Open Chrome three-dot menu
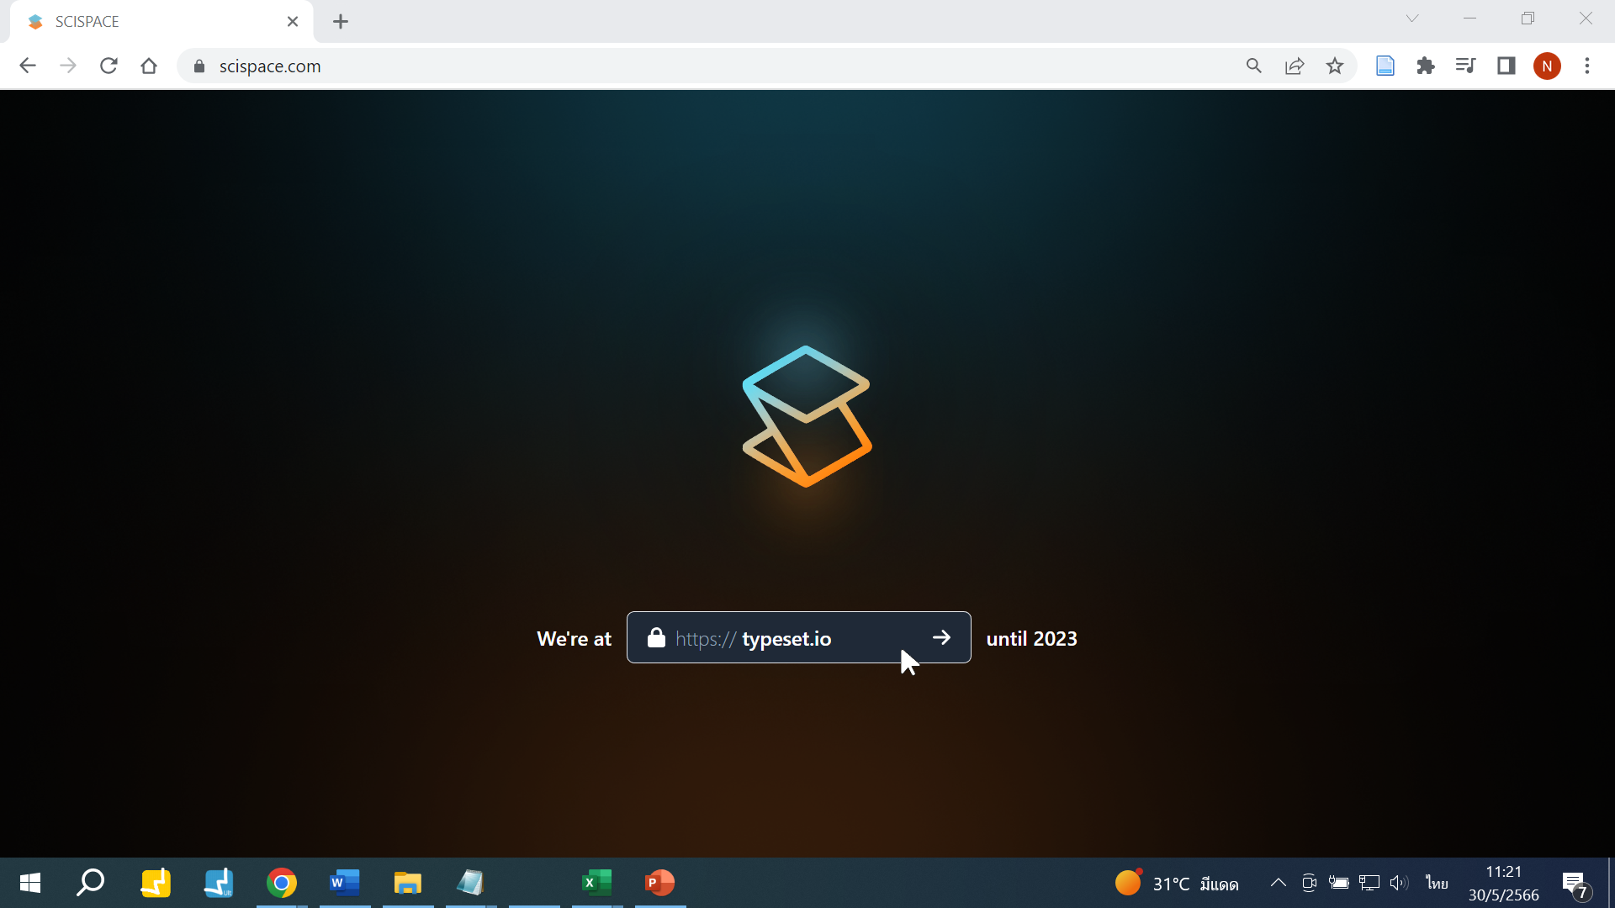 click(1587, 66)
